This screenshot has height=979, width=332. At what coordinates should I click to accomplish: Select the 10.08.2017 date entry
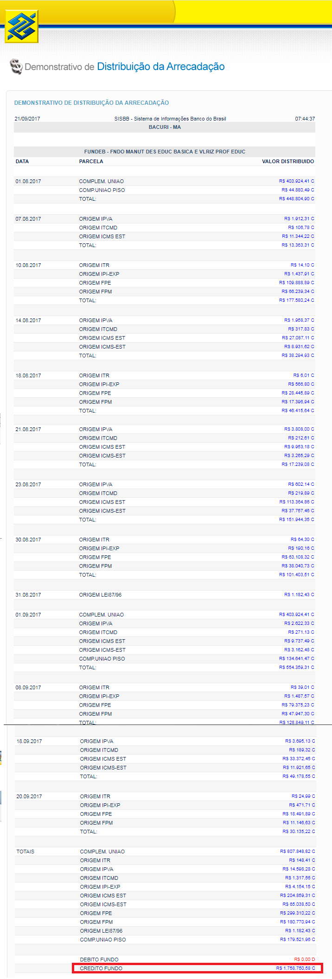pos(28,265)
